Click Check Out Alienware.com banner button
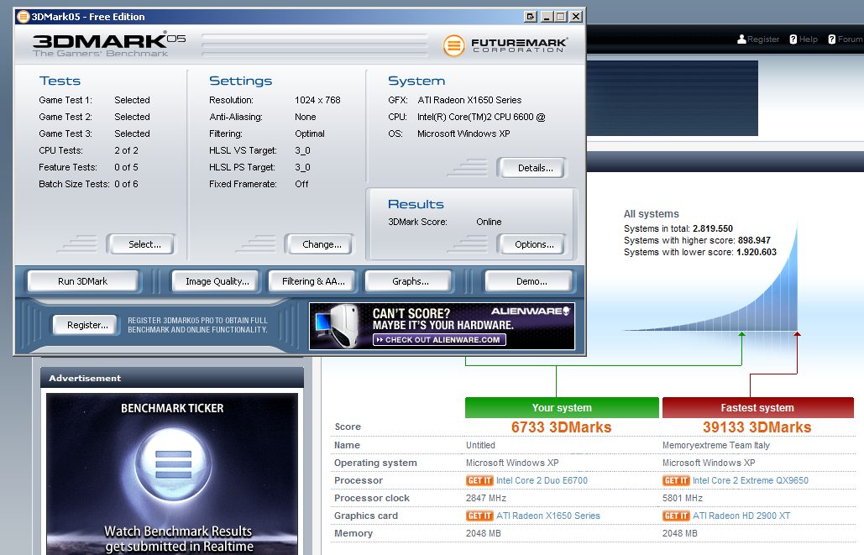Viewport: 864px width, 555px height. pyautogui.click(x=439, y=340)
